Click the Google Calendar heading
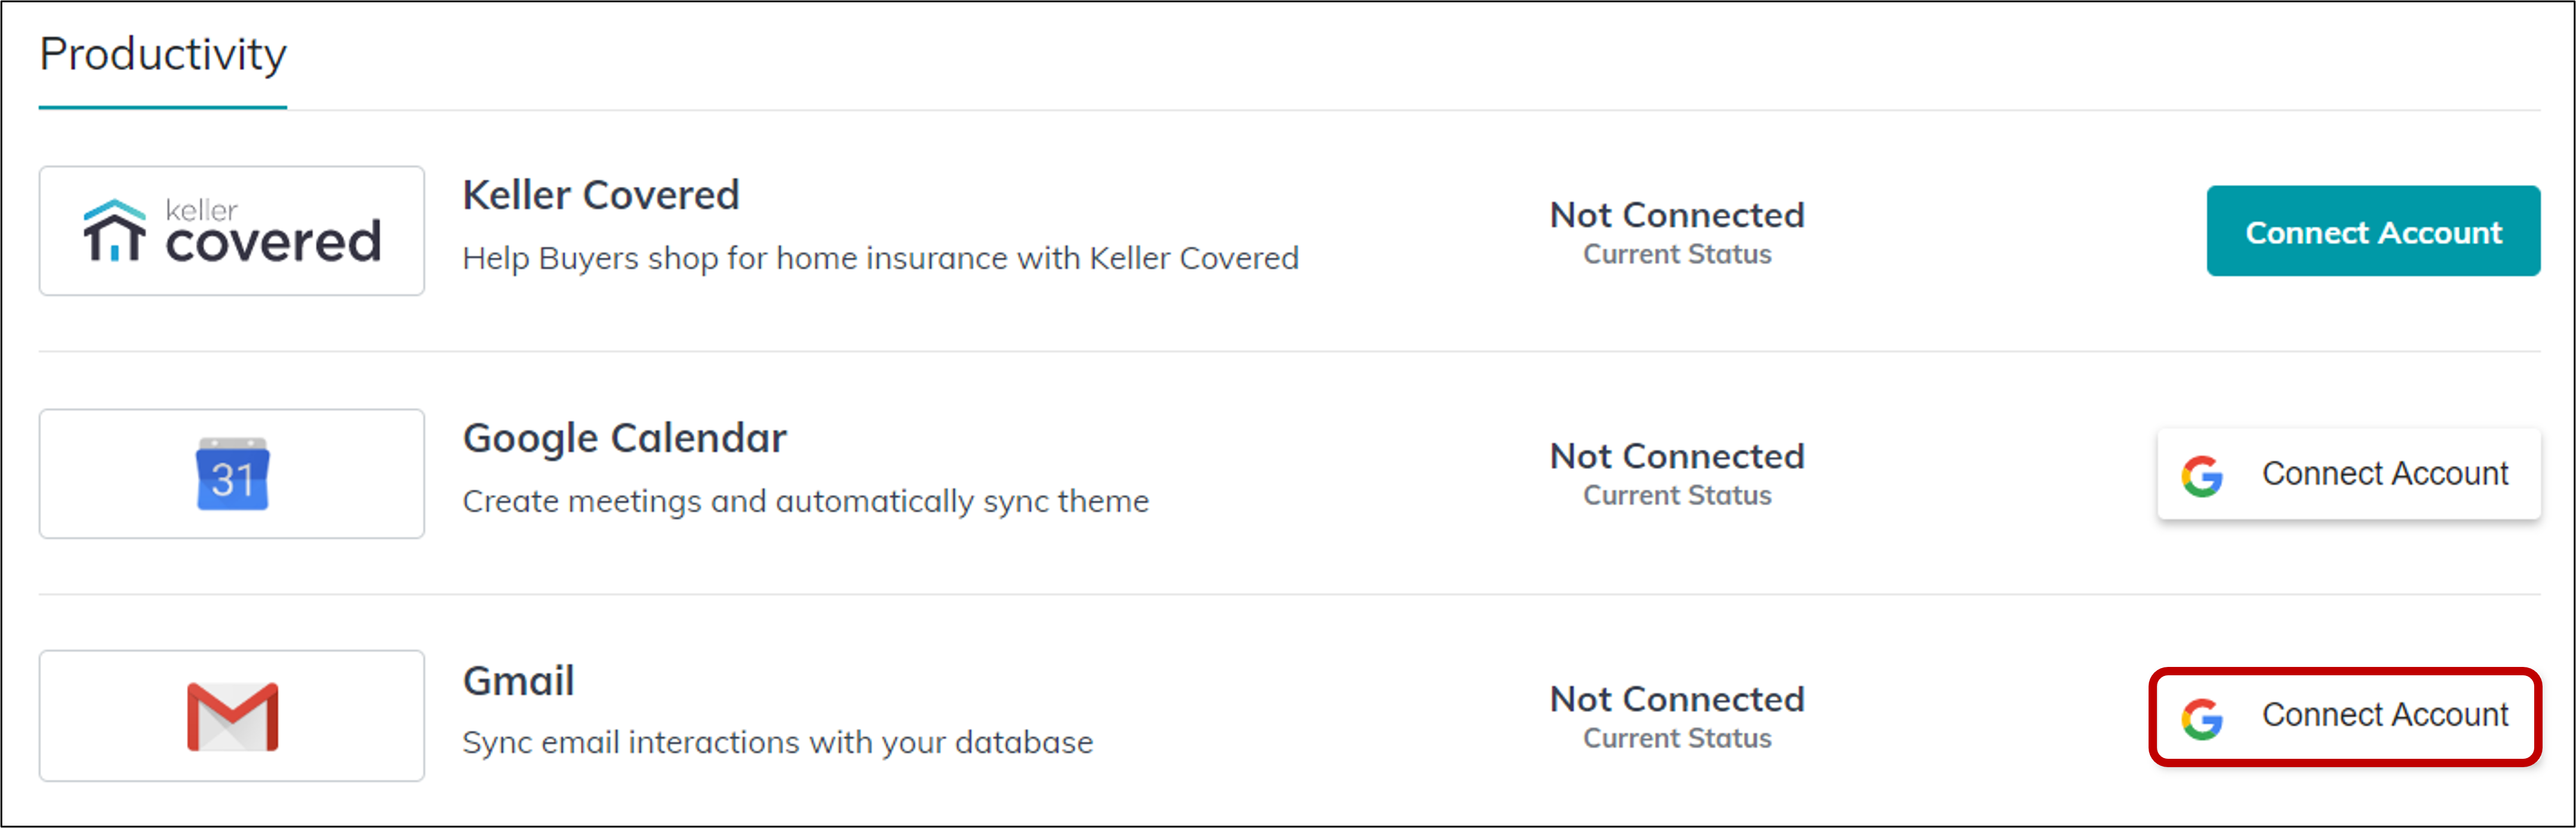The image size is (2576, 828). click(624, 437)
